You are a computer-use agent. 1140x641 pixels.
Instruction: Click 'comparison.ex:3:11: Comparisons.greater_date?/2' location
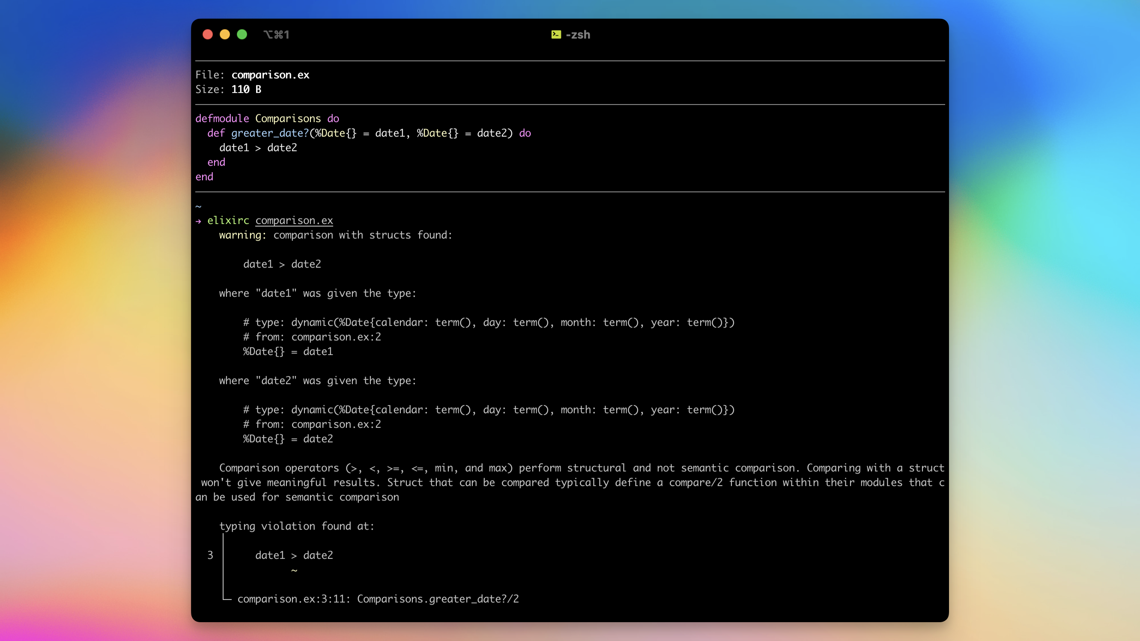tap(379, 599)
